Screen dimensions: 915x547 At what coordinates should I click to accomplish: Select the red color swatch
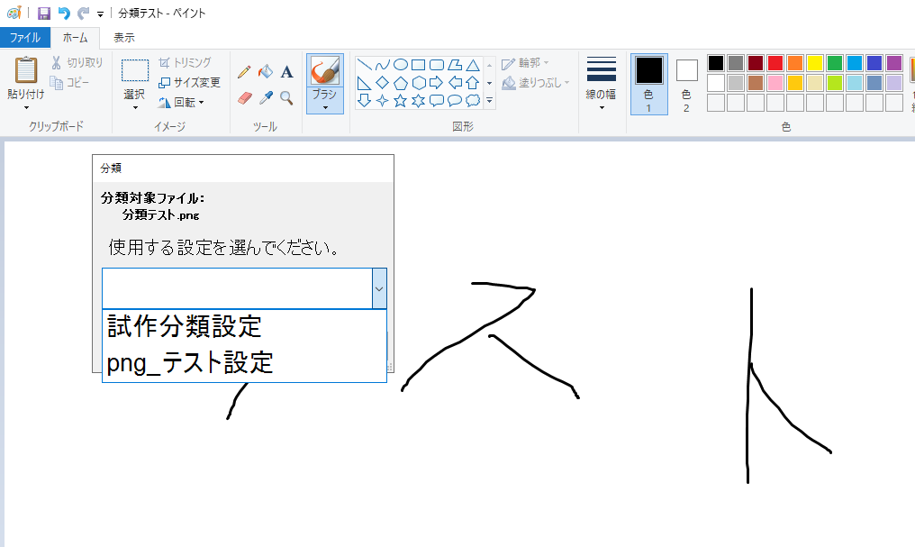tap(775, 62)
